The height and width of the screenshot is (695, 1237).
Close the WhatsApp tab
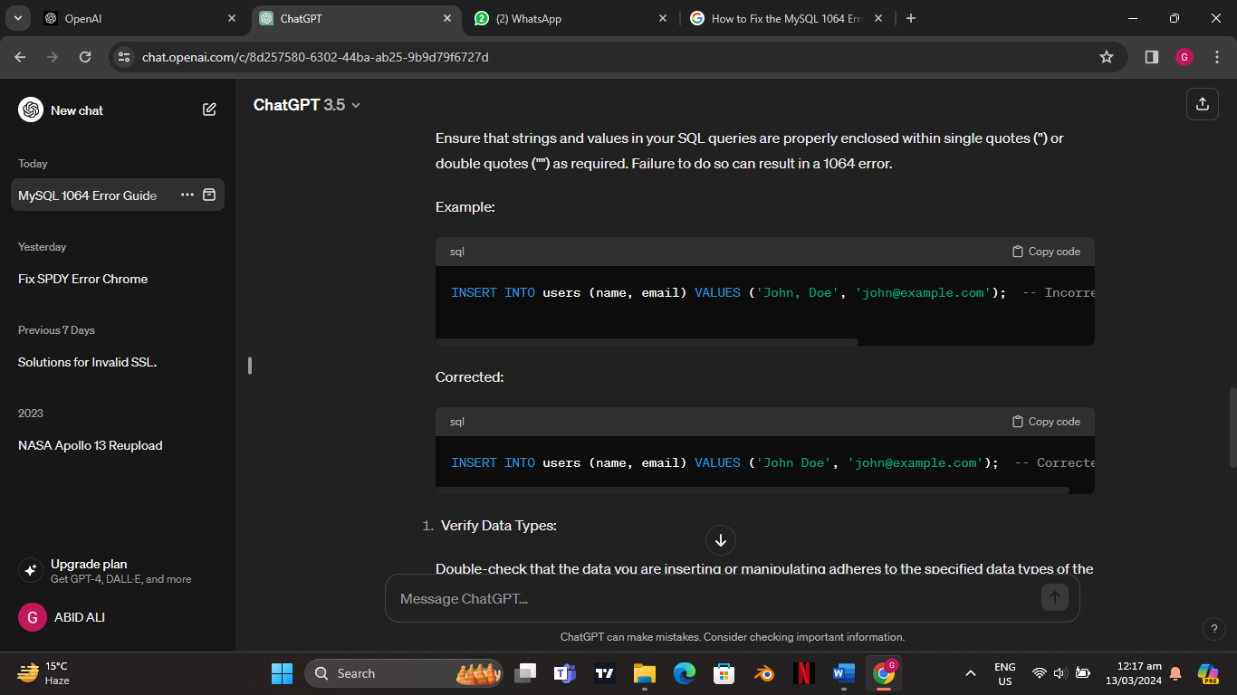click(x=663, y=18)
